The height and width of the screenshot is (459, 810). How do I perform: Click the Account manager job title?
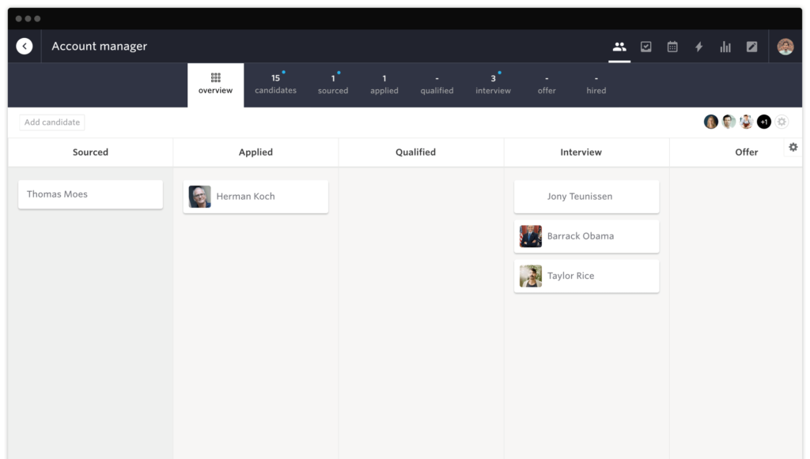pyautogui.click(x=99, y=47)
